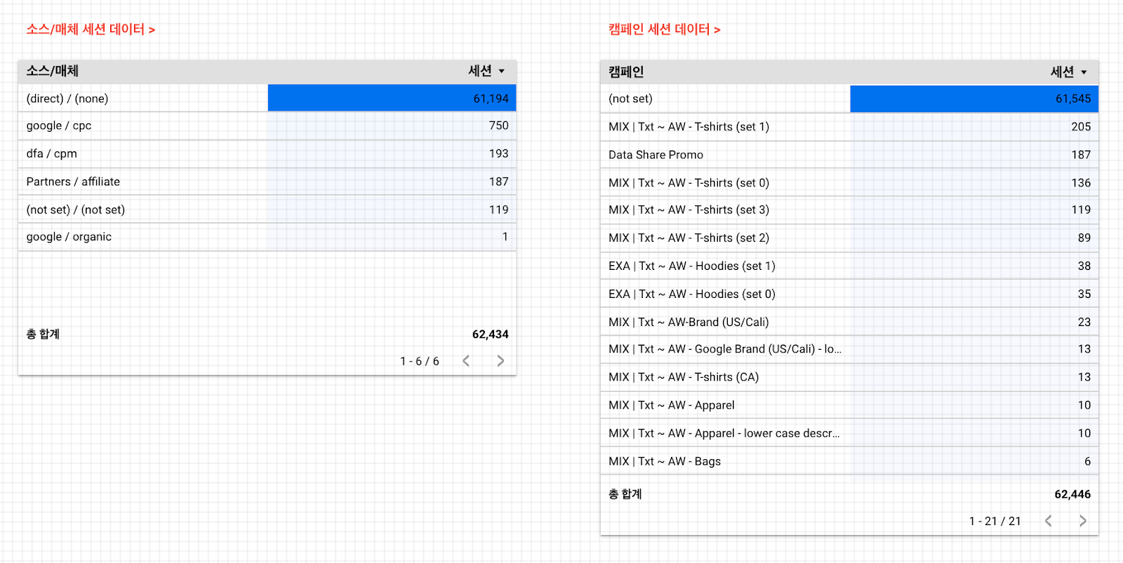
Task: Select EXA Hoodies (set 0) campaign row
Action: click(849, 294)
